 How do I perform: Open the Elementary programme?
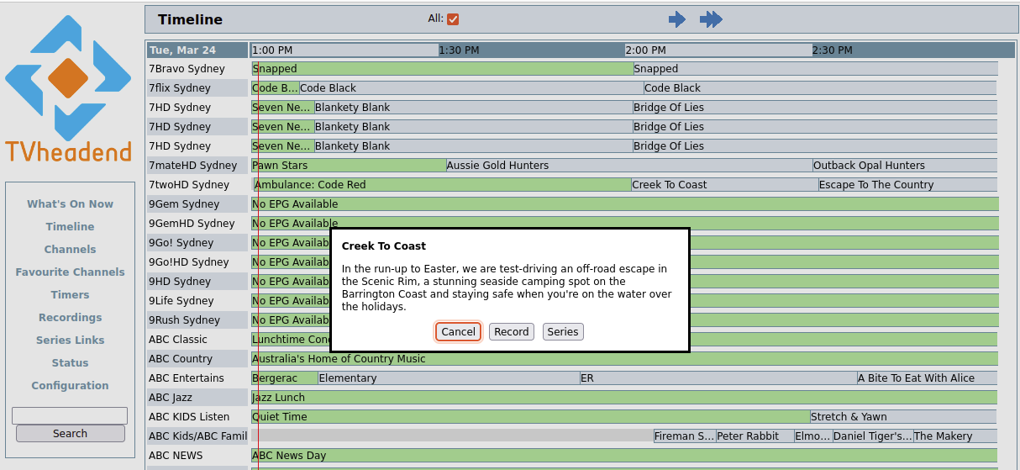(449, 378)
